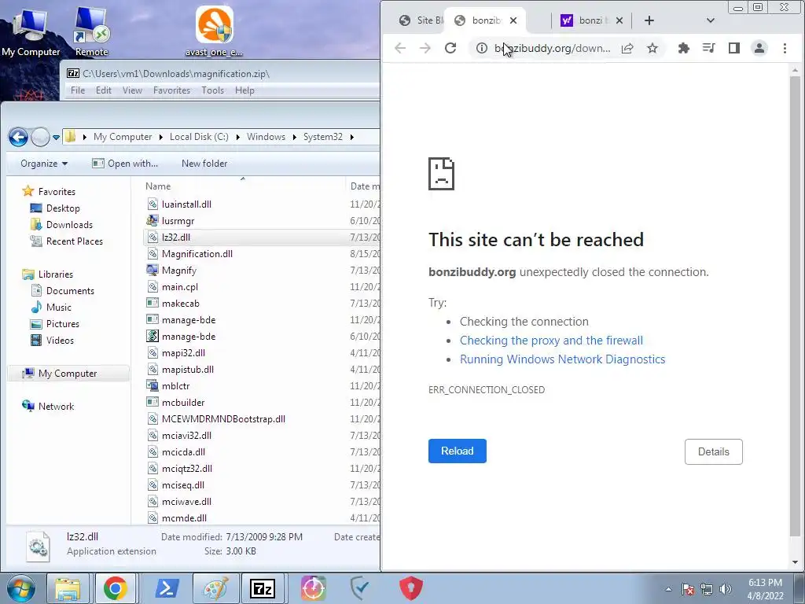
Task: Open Windows Start button
Action: tap(20, 588)
